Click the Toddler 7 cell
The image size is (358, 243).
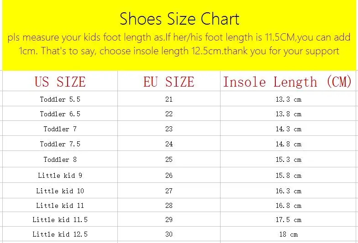[60, 129]
